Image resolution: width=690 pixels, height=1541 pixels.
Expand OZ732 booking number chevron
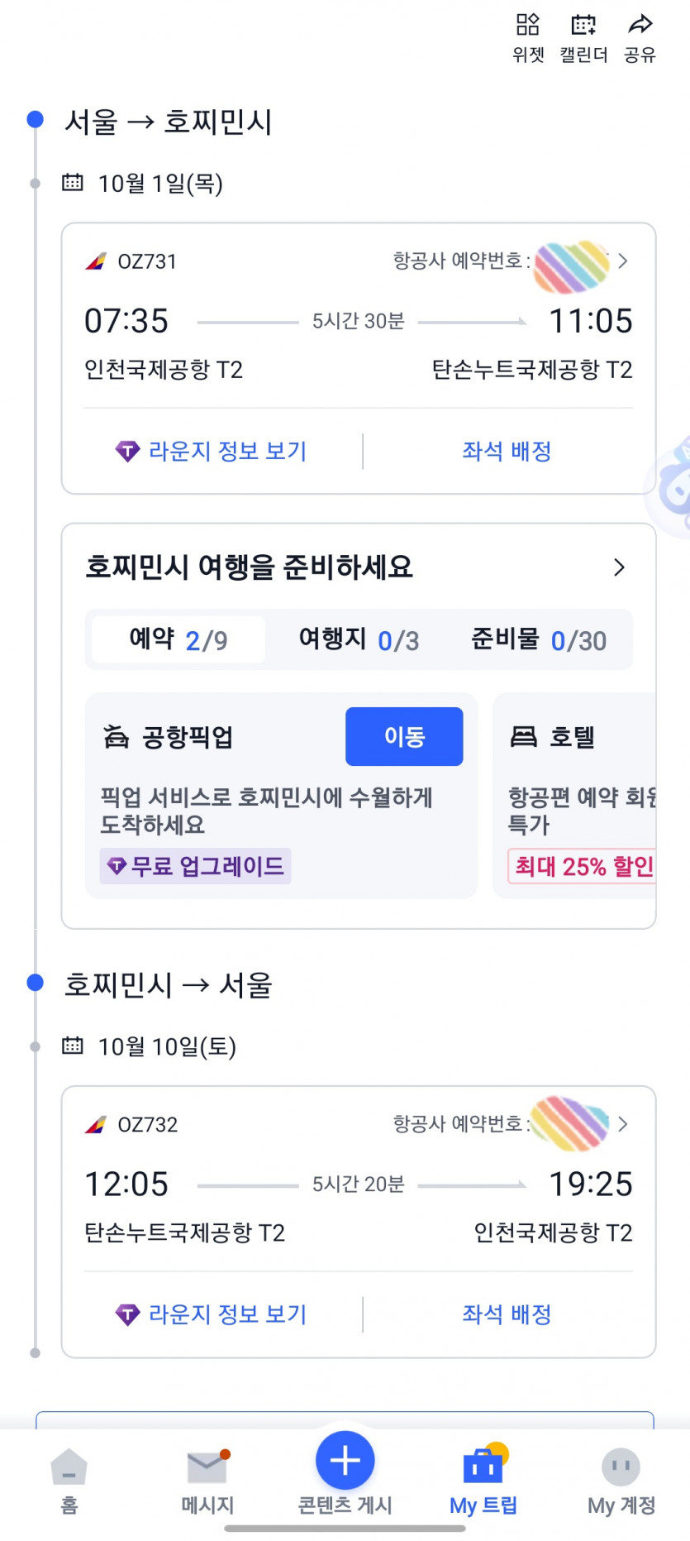(x=623, y=1124)
